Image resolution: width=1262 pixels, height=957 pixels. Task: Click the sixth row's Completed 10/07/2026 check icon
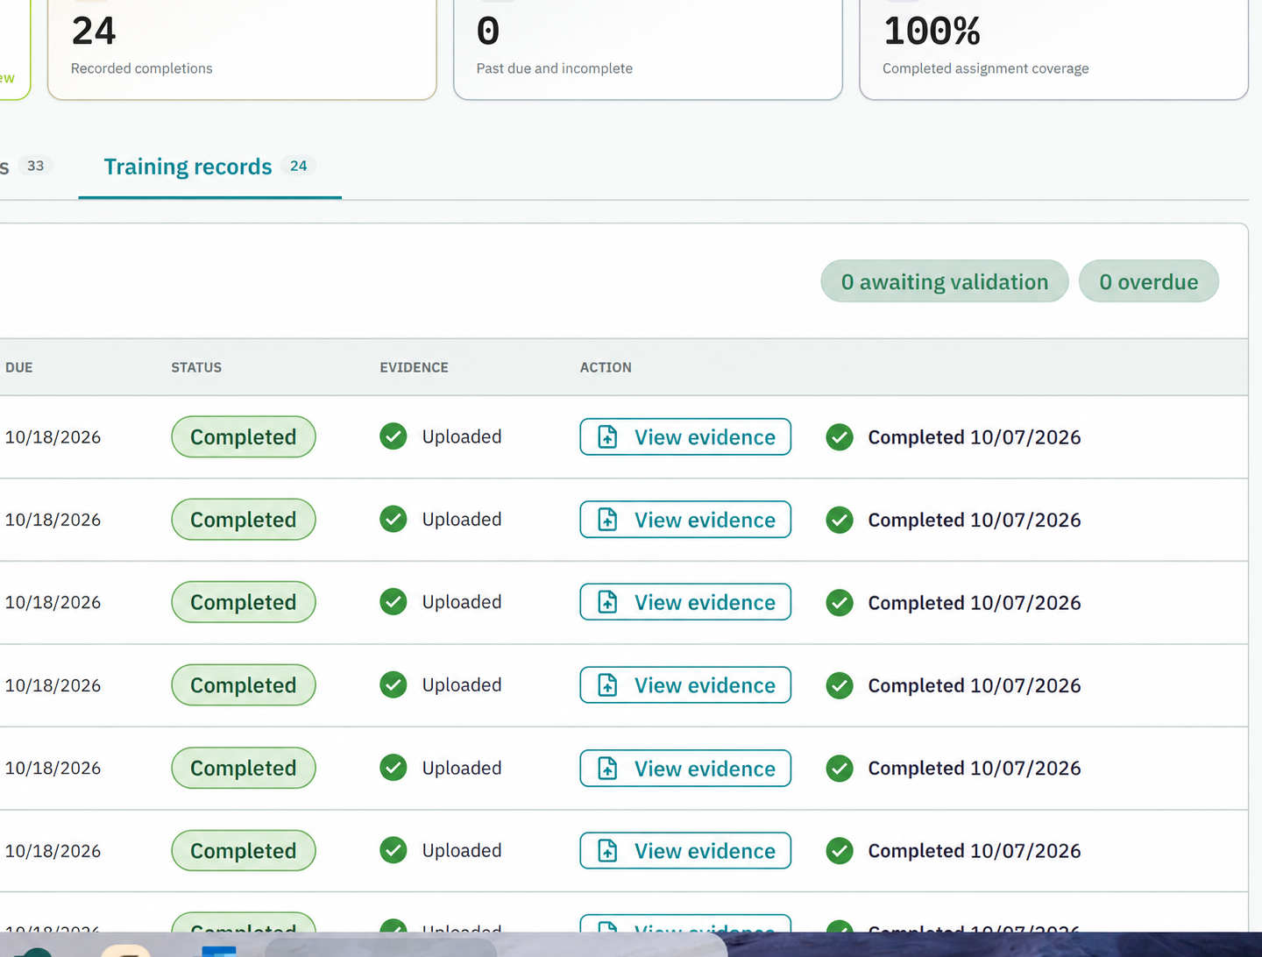pyautogui.click(x=840, y=850)
